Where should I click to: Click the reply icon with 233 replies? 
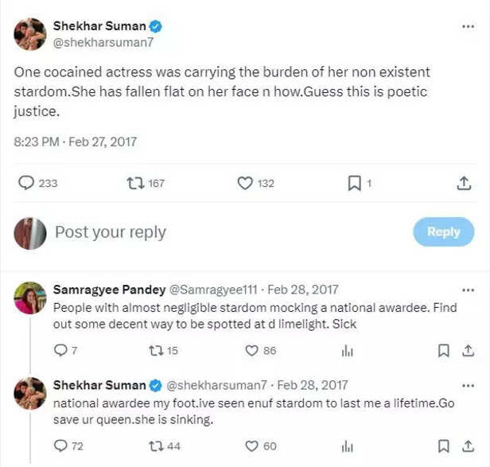27,183
